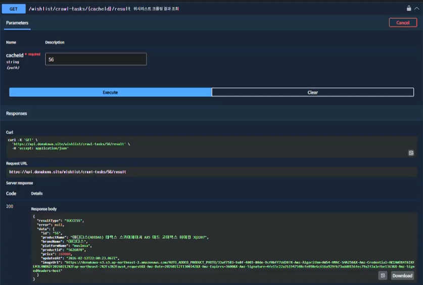Click the "platformName" line in response

66,246
